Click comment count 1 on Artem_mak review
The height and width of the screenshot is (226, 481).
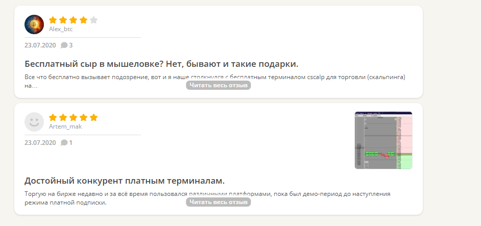click(71, 143)
